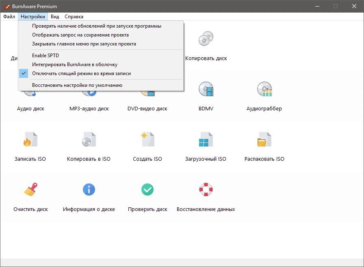Viewport: 364px width, 267px height.
Task: Toggle update check on program startup
Action: tap(101, 26)
